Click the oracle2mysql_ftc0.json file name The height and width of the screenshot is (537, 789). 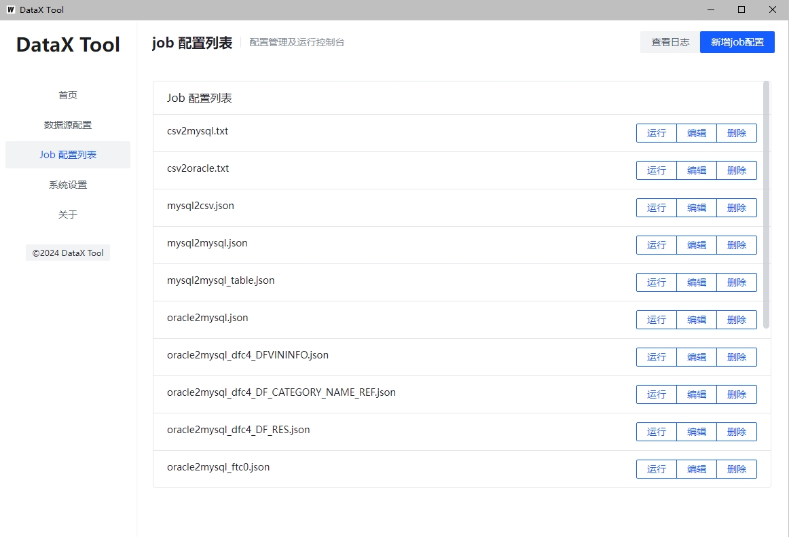219,467
